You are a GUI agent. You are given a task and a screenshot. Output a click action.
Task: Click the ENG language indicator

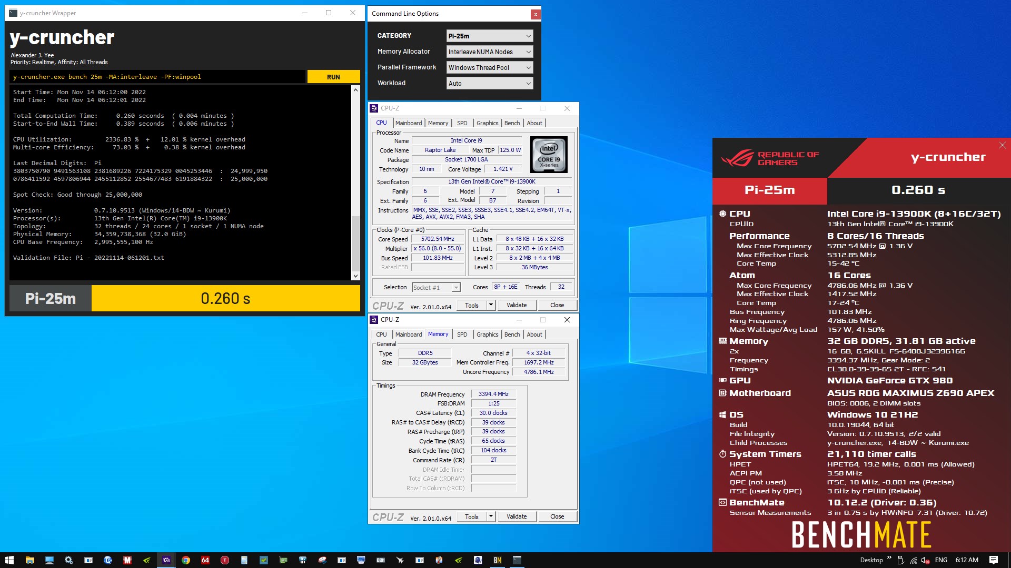coord(941,560)
